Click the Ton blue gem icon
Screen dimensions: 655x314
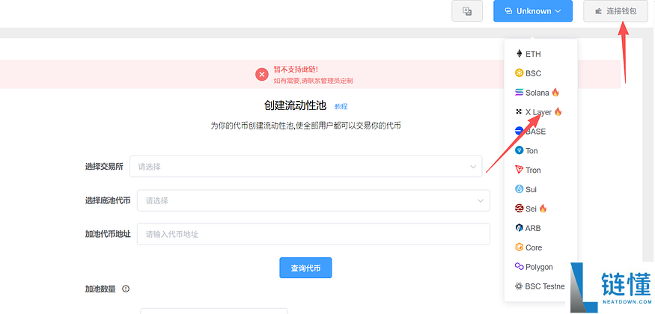(520, 150)
